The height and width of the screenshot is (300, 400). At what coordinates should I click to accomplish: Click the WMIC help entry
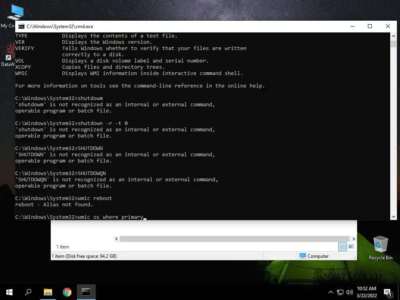(x=129, y=73)
